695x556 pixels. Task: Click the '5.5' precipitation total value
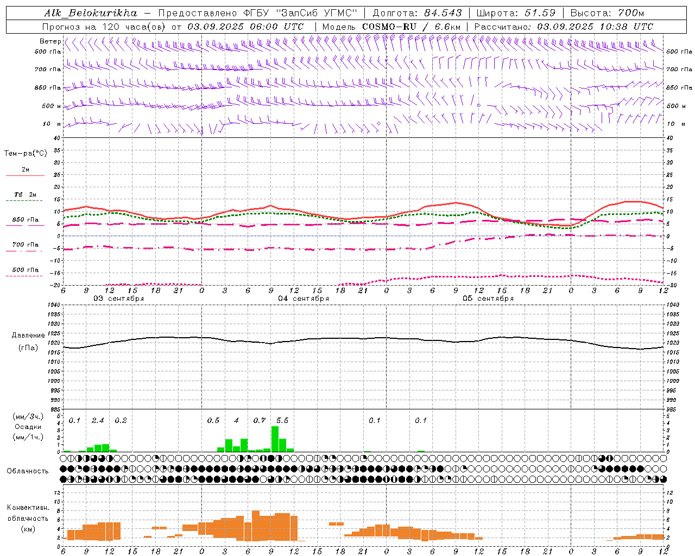[x=282, y=420]
